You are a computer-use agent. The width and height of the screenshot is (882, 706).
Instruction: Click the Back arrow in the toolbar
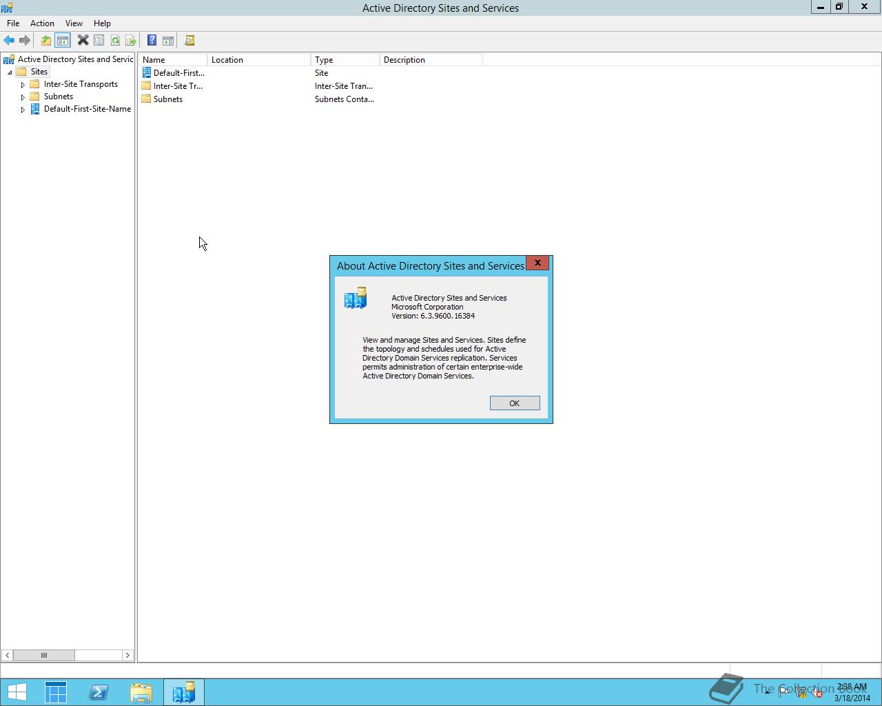click(x=9, y=41)
